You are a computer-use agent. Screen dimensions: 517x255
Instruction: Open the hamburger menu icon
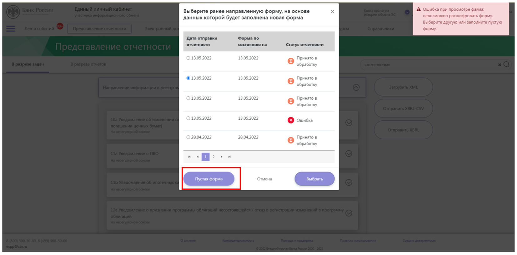coord(11,29)
